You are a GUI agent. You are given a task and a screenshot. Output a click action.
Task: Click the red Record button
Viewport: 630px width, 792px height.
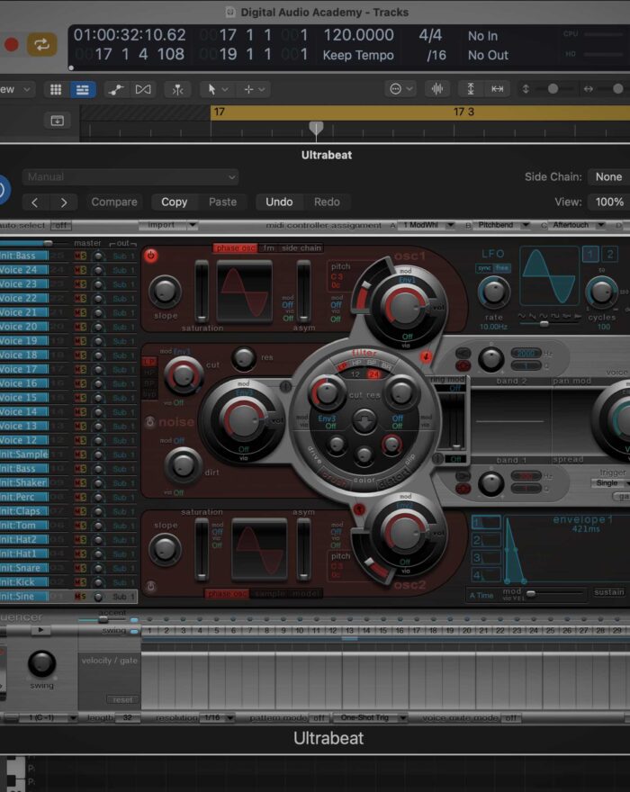(x=11, y=44)
